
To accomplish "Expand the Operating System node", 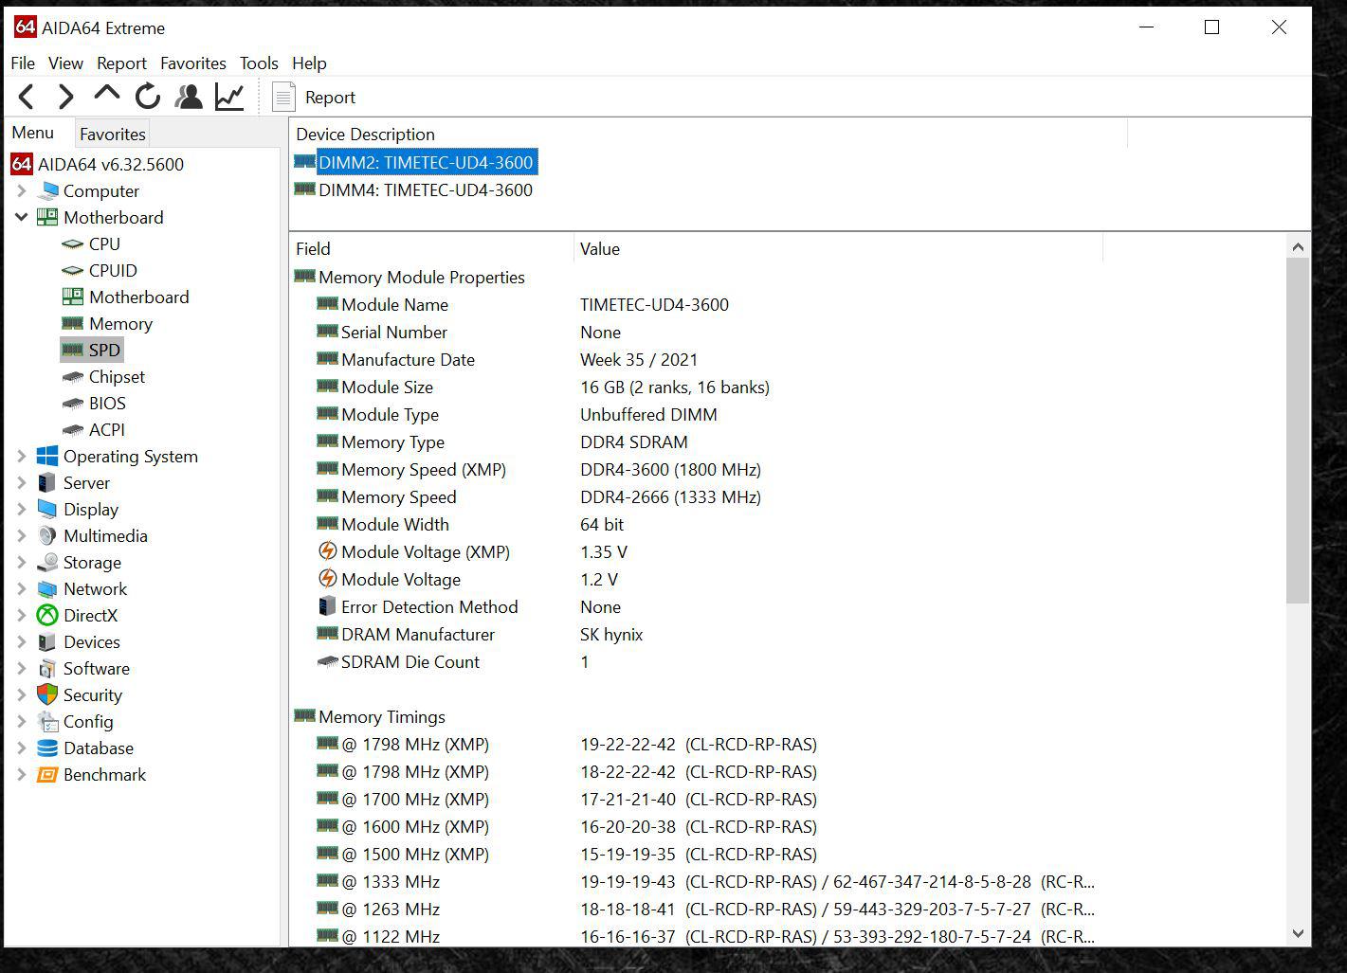I will pyautogui.click(x=22, y=456).
